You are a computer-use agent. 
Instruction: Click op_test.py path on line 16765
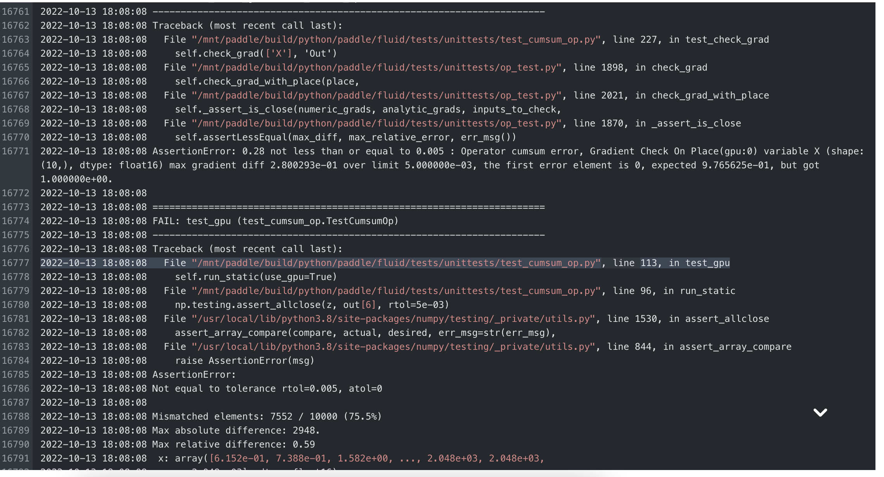pos(376,67)
